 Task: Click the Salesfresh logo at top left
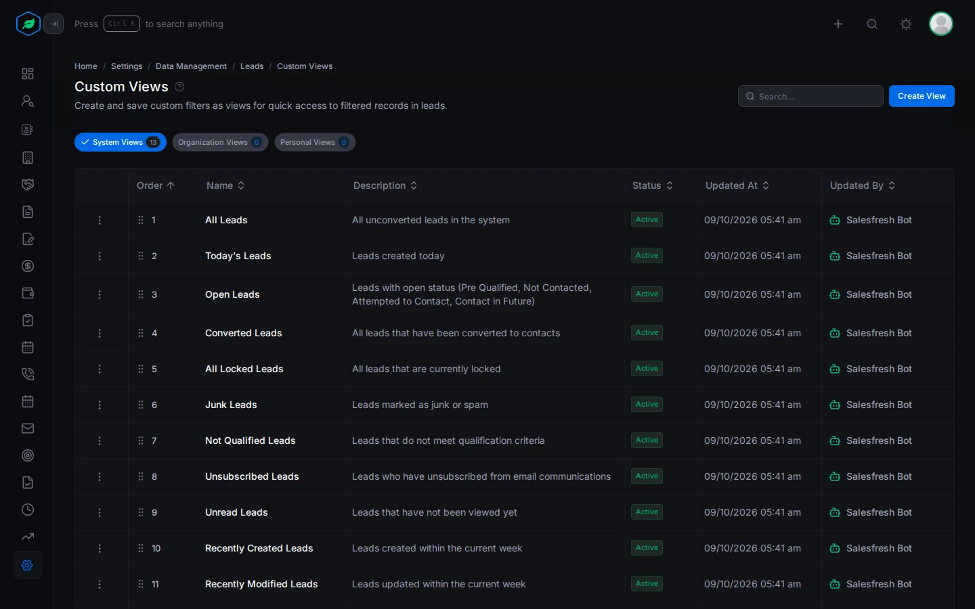pos(28,24)
